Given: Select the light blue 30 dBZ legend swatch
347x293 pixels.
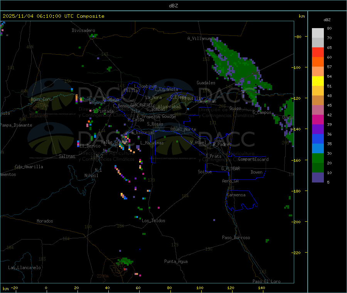Looking at the screenshot, I should pyautogui.click(x=318, y=149).
